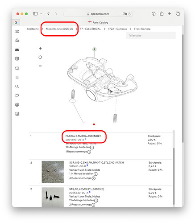Open the search magnifier in sidebar
Screen dimensions: 196x223
(x=17, y=86)
